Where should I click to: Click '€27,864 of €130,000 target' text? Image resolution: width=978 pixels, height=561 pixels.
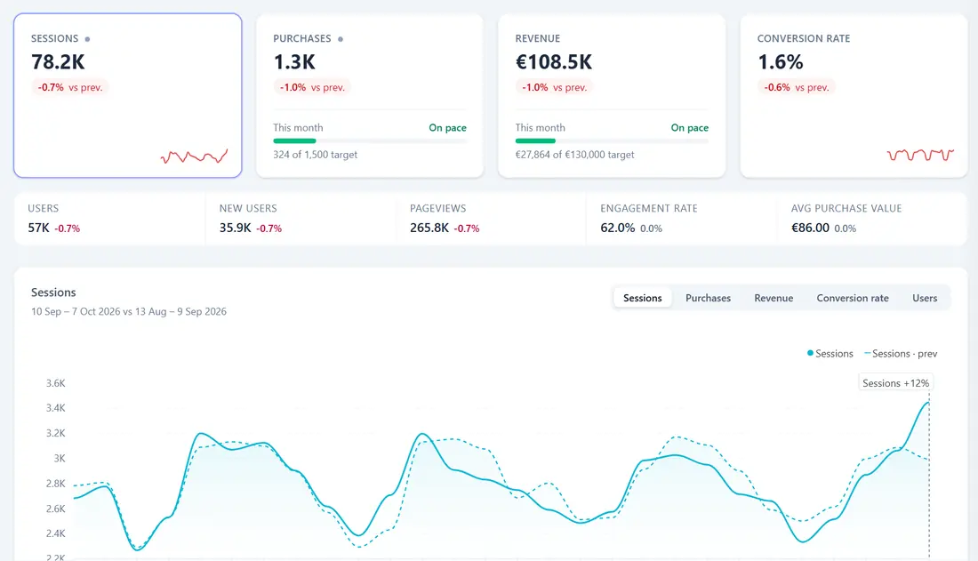click(574, 155)
